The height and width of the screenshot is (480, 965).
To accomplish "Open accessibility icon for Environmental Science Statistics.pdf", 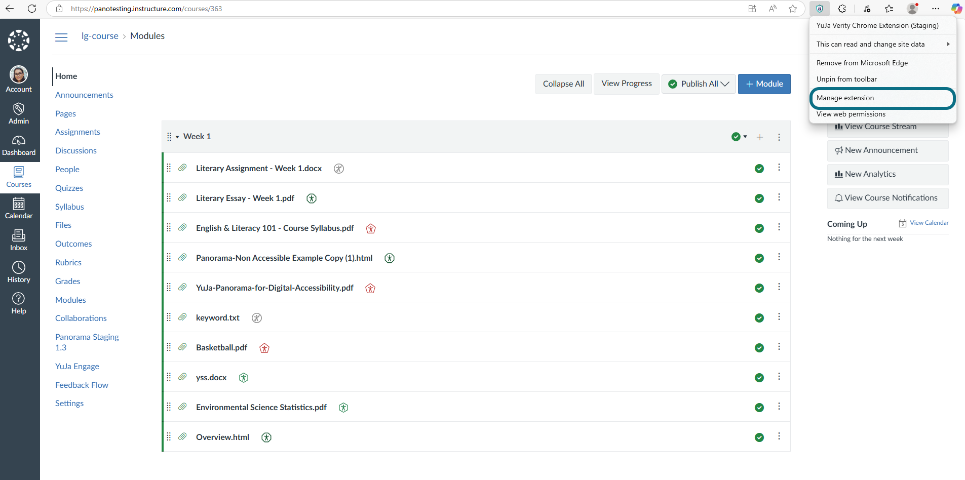I will (x=343, y=408).
